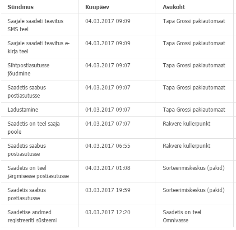Click the date 04.03.2017 06:55

click(108, 146)
